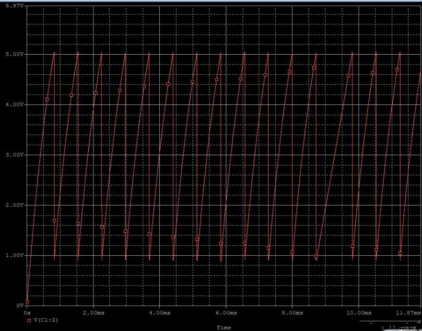
Task: Click the first 5V peak of the waveform
Action: 54,53
